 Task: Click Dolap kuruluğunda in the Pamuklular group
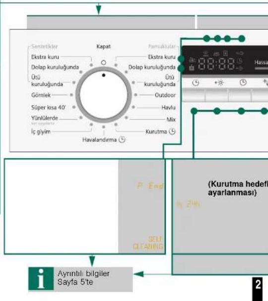[152, 67]
